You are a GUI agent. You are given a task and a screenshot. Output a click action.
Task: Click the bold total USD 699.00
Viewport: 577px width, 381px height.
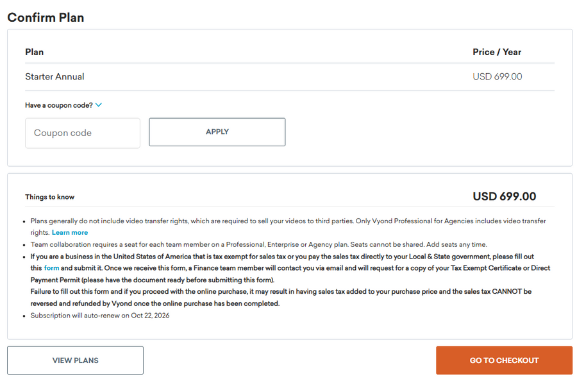tap(504, 196)
